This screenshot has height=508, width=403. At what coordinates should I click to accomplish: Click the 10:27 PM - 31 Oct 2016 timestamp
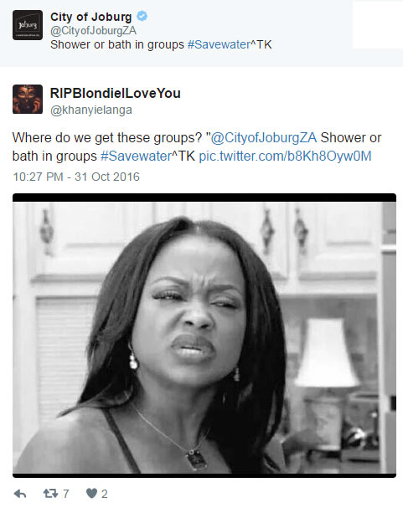[x=76, y=177]
